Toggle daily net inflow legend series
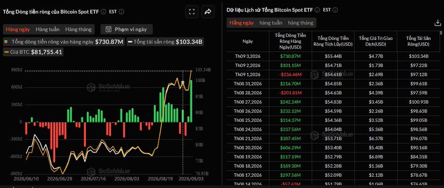Viewport: 444px width, 188px height. click(x=64, y=42)
